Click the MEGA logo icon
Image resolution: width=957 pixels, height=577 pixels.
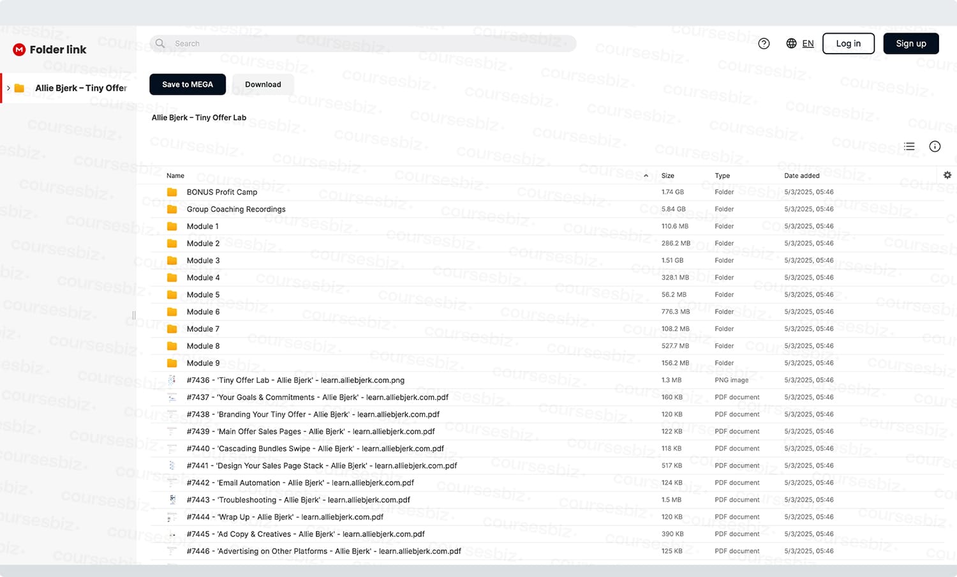click(19, 50)
